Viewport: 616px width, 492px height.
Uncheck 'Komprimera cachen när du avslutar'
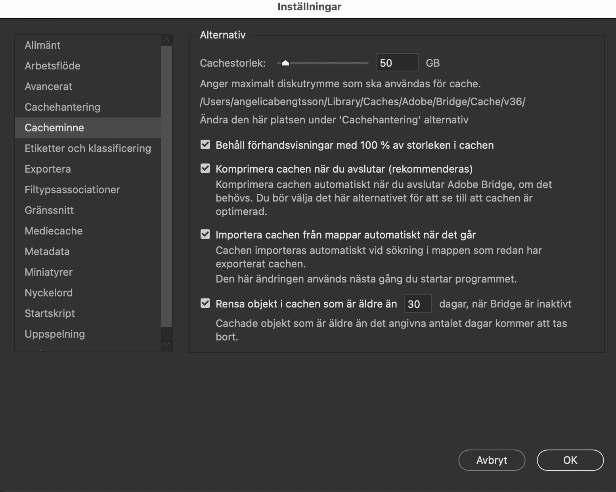tap(205, 169)
